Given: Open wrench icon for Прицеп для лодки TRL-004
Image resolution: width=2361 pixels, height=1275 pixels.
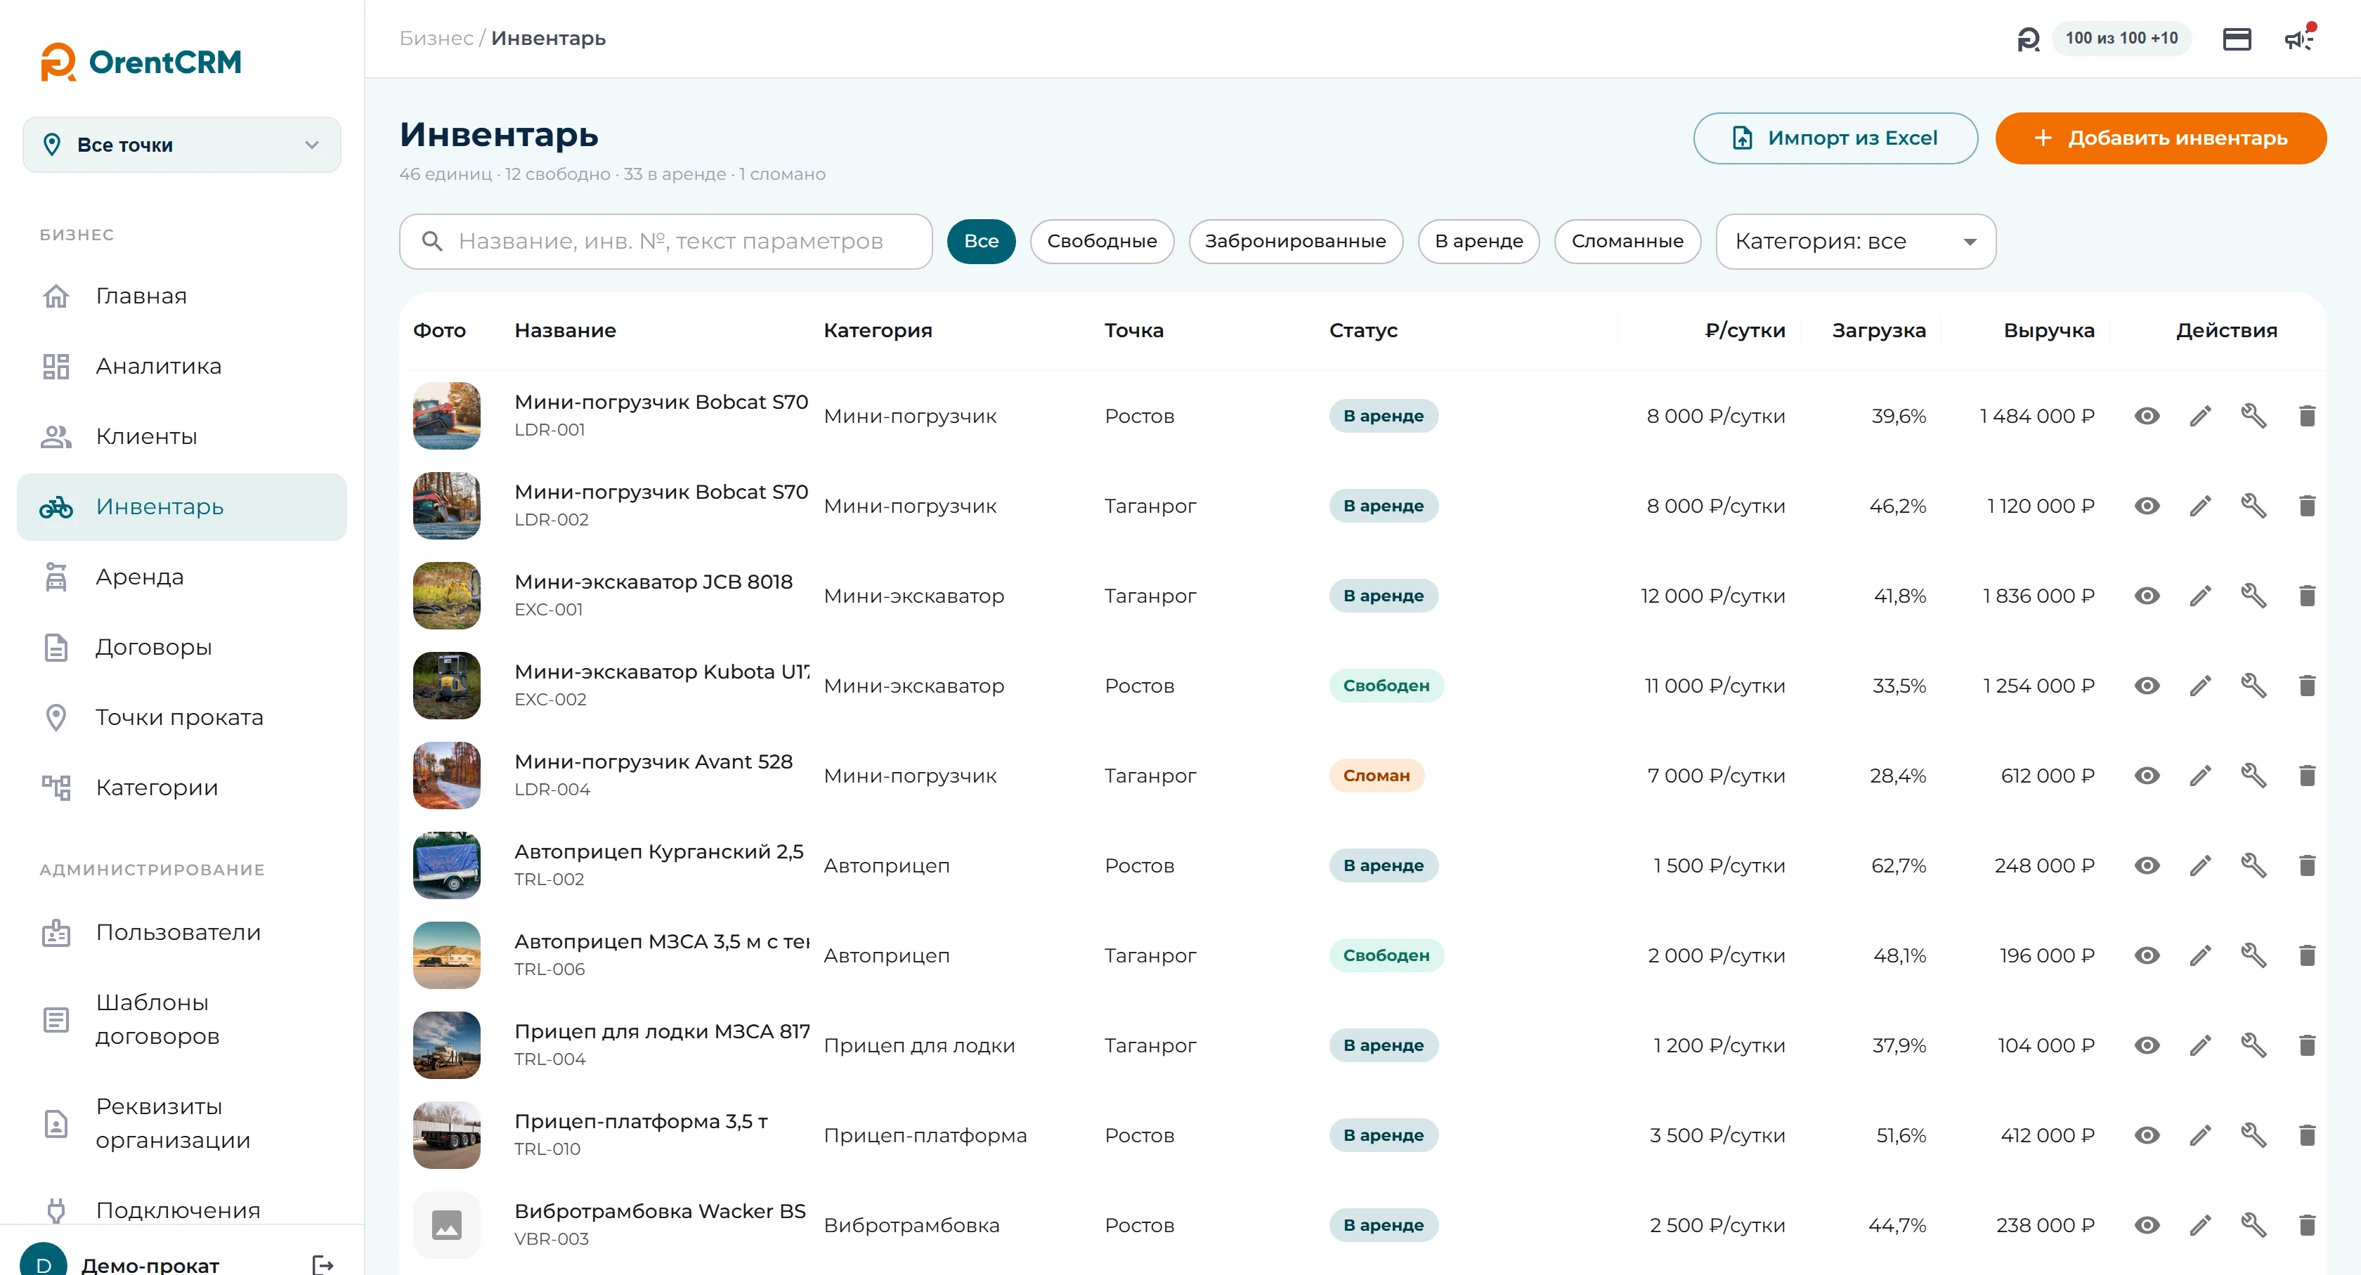Looking at the screenshot, I should coord(2253,1045).
